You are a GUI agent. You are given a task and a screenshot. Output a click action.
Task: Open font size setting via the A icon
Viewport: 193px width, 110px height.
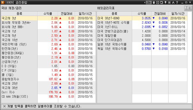[173, 2]
